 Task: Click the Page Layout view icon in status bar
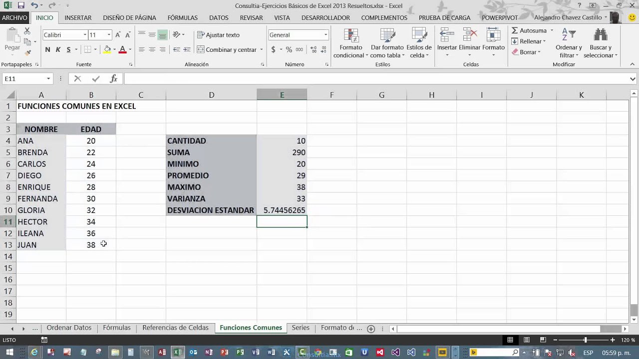click(x=526, y=340)
